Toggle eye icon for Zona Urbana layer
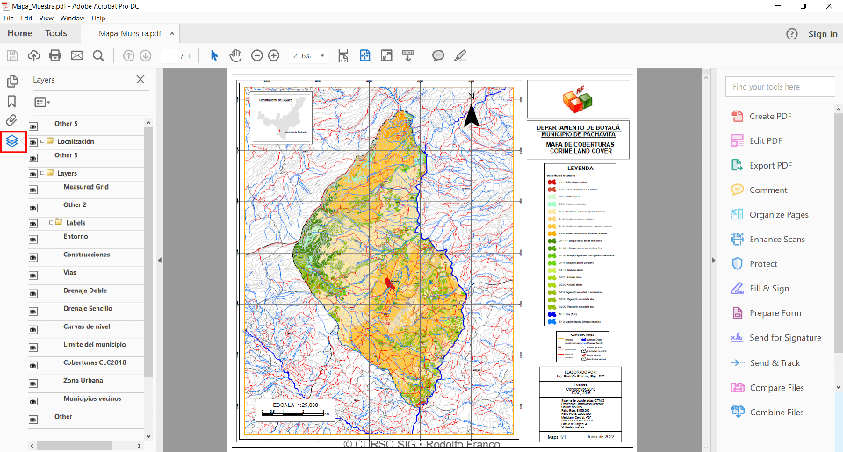 [x=34, y=384]
